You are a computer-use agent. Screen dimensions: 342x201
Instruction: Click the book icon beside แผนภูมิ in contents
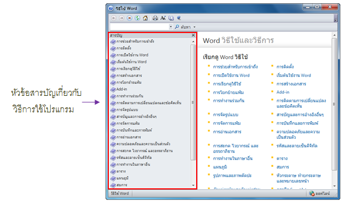click(x=113, y=178)
